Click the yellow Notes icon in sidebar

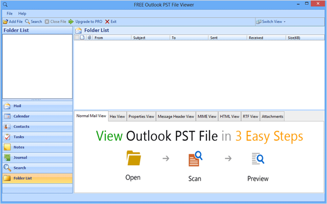(x=7, y=147)
